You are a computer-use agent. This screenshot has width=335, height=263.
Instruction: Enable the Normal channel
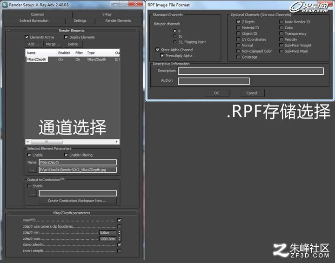[x=238, y=45]
